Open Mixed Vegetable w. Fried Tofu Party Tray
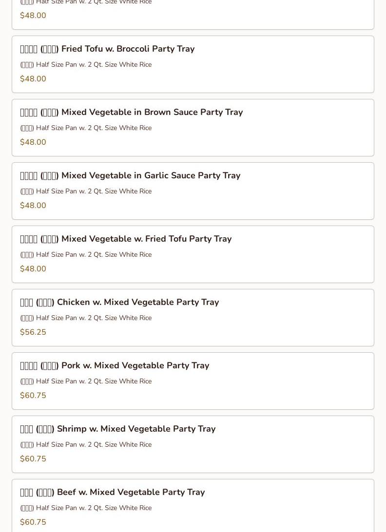Viewport: 386px width, 532px height. (x=126, y=239)
